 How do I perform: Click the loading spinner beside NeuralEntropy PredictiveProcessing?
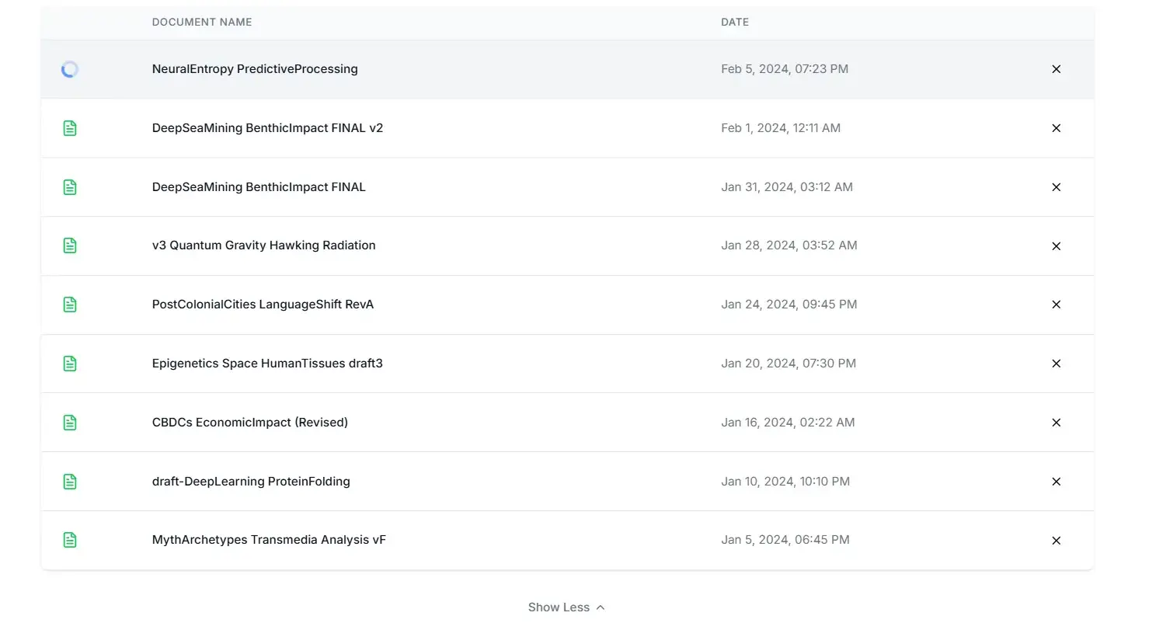[x=70, y=69]
